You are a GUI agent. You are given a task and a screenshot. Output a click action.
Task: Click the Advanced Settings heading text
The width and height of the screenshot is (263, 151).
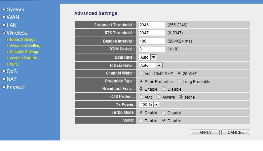[x=96, y=13]
